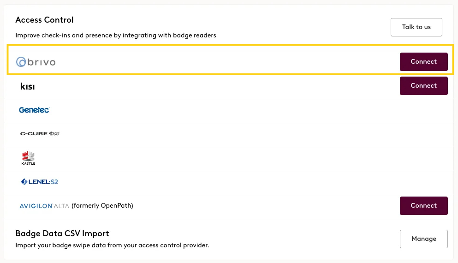The width and height of the screenshot is (458, 263).
Task: Click 'Improve check-ins and presence' description
Action: pyautogui.click(x=116, y=36)
